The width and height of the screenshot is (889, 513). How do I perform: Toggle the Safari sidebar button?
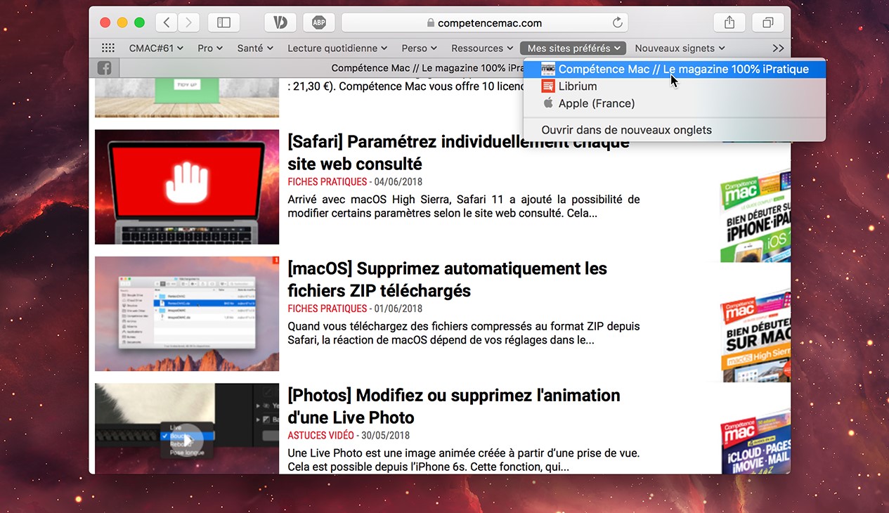[x=223, y=22]
